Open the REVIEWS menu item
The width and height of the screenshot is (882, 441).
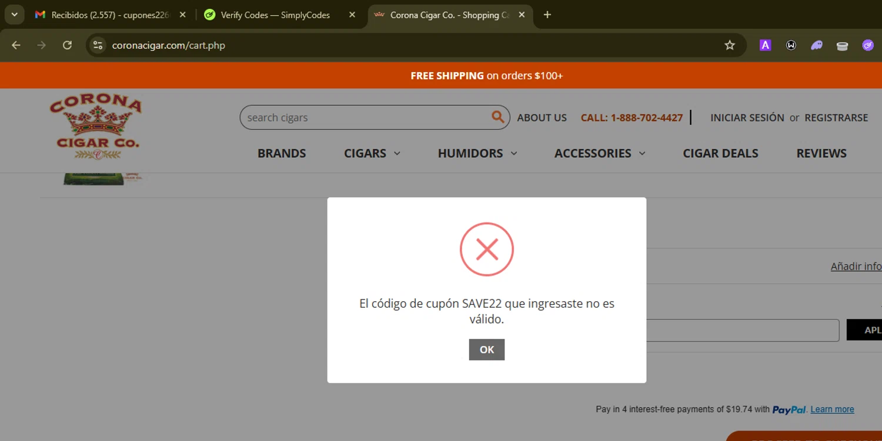(821, 153)
